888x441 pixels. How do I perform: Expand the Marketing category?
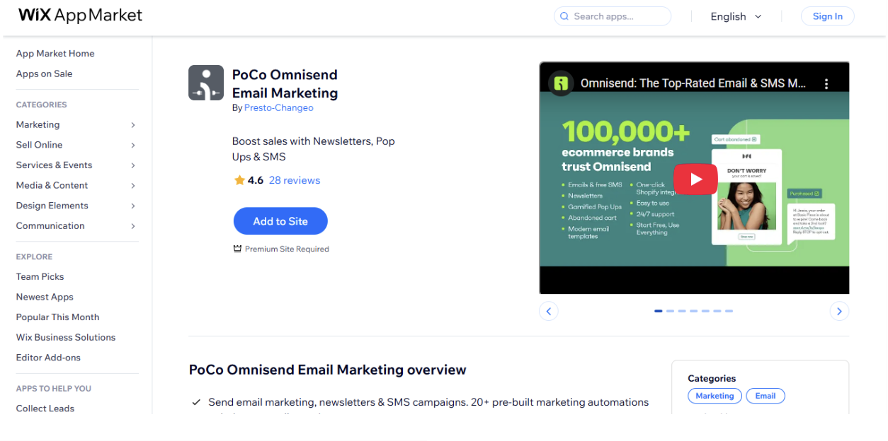tap(132, 124)
